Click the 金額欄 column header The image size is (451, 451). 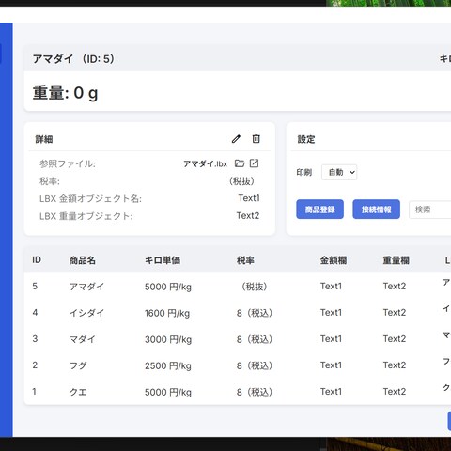click(334, 260)
